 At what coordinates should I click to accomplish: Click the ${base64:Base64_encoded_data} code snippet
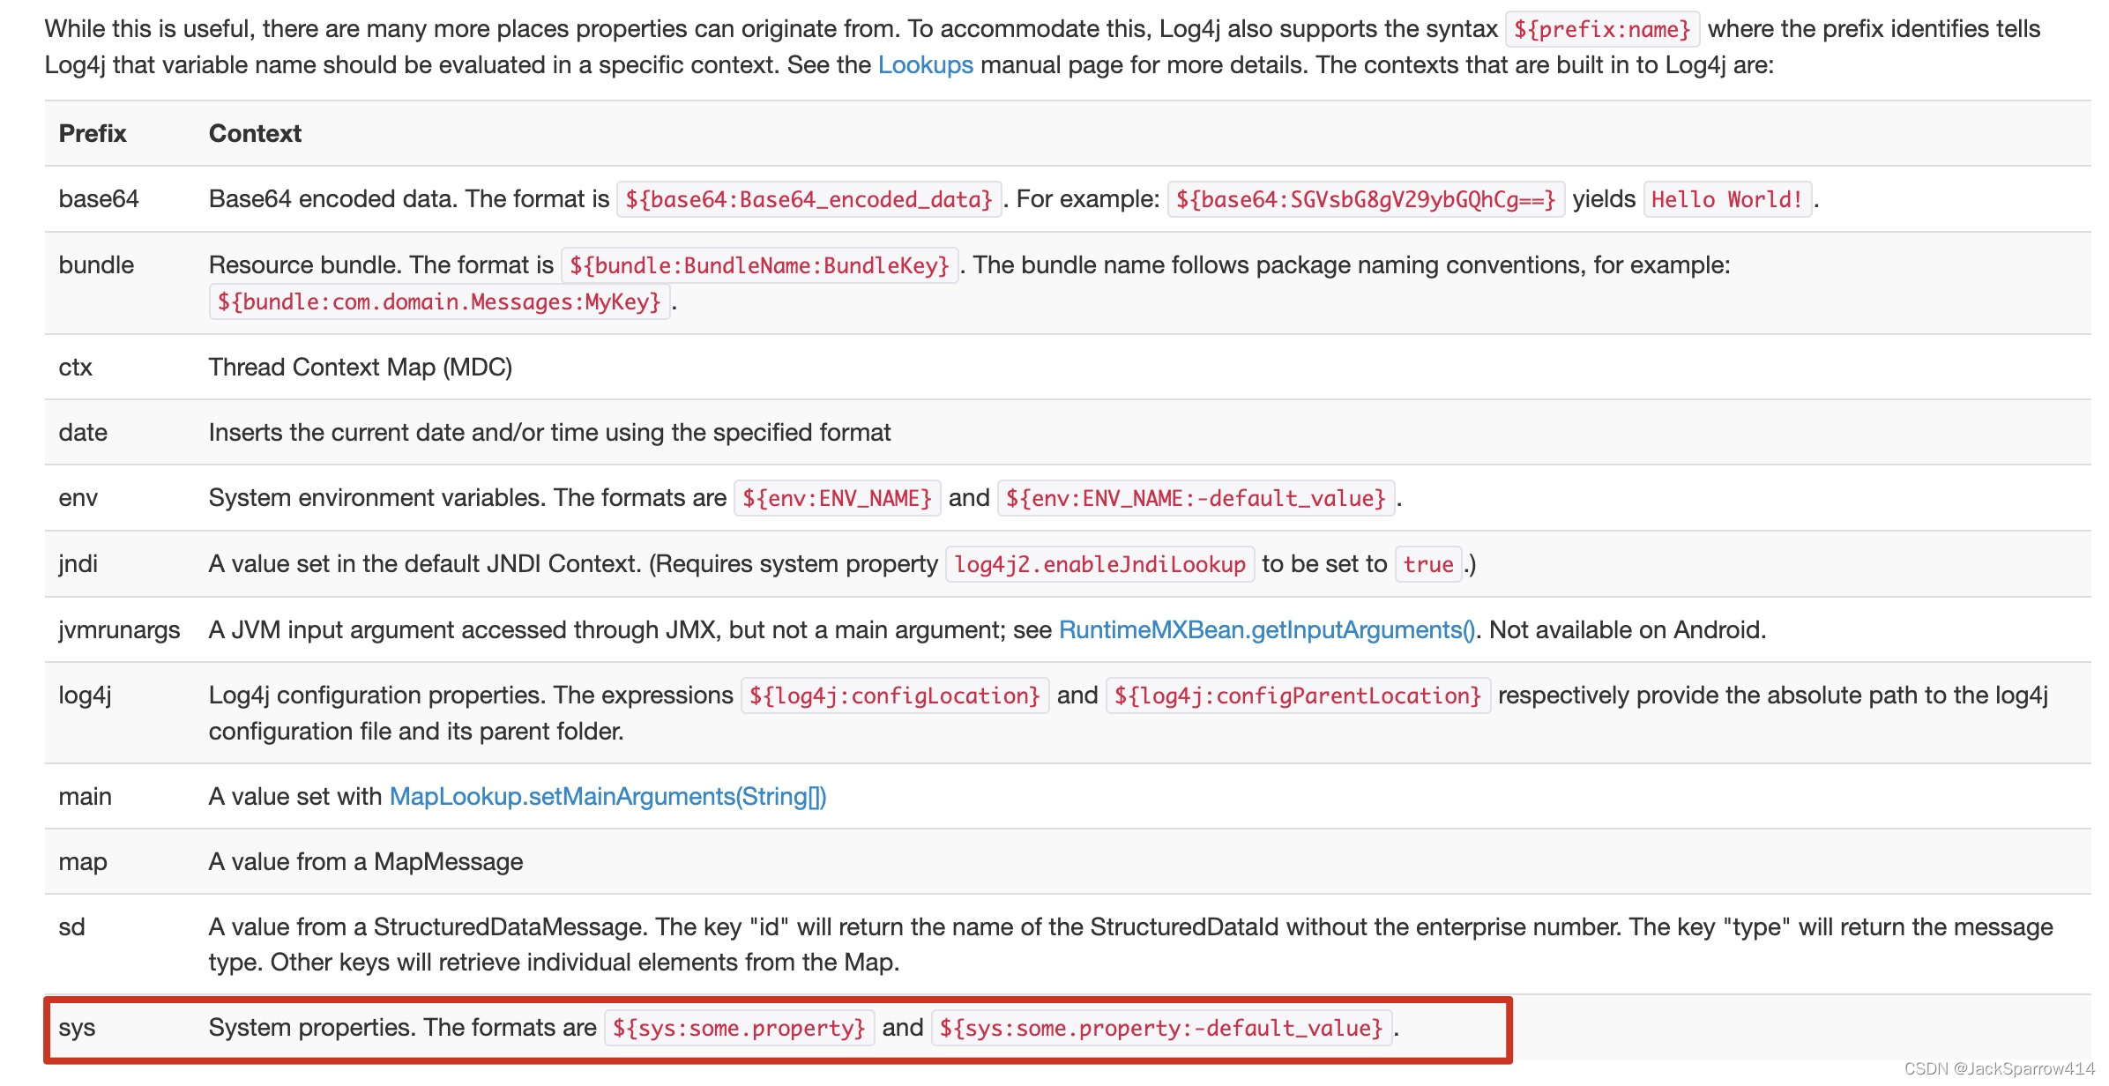pyautogui.click(x=809, y=200)
